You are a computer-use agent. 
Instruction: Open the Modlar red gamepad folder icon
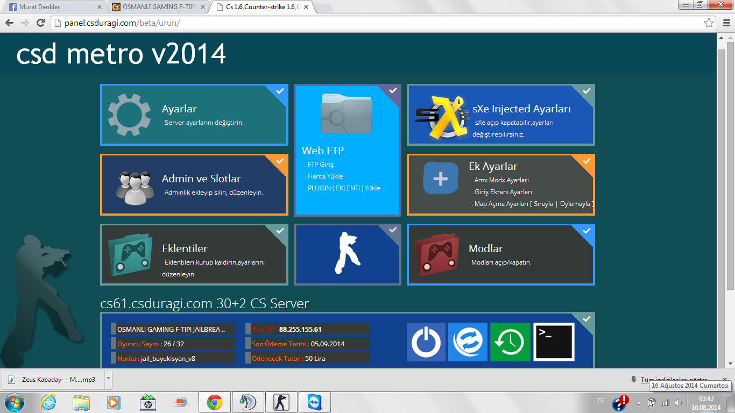436,255
